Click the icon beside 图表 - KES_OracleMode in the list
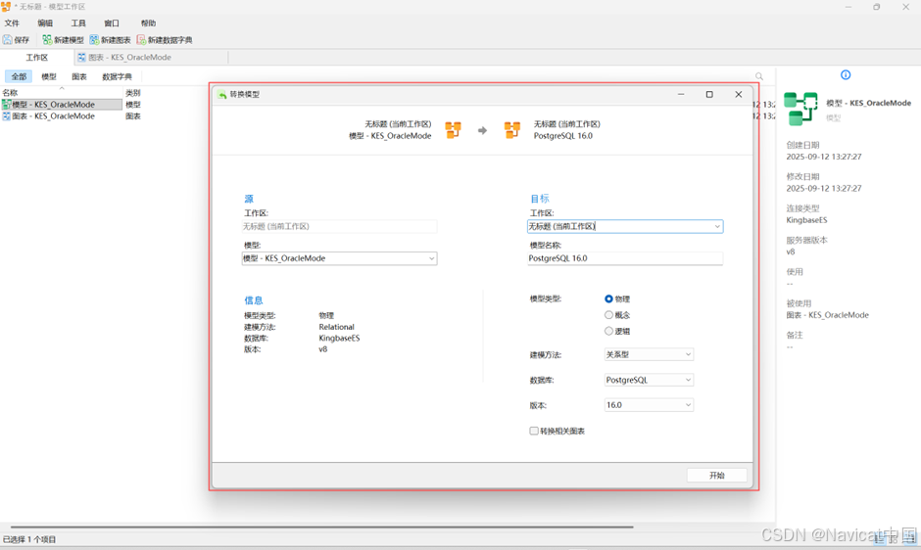Screen dimensions: 921x550 click(x=7, y=116)
